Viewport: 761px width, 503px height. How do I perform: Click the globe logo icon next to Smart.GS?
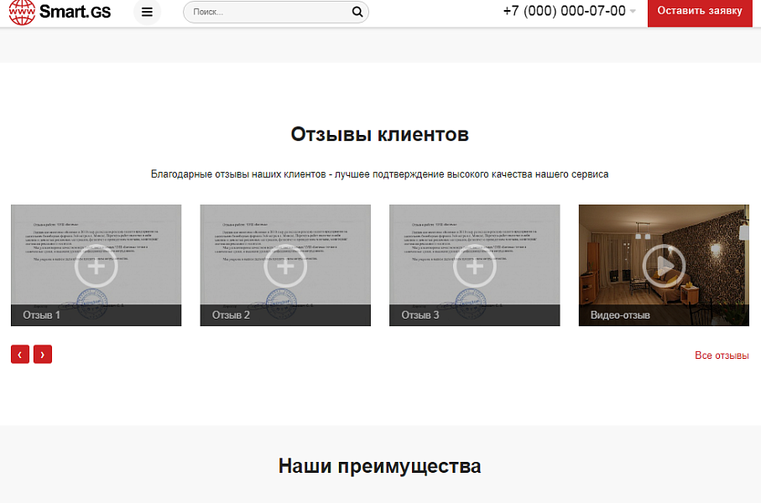click(20, 13)
